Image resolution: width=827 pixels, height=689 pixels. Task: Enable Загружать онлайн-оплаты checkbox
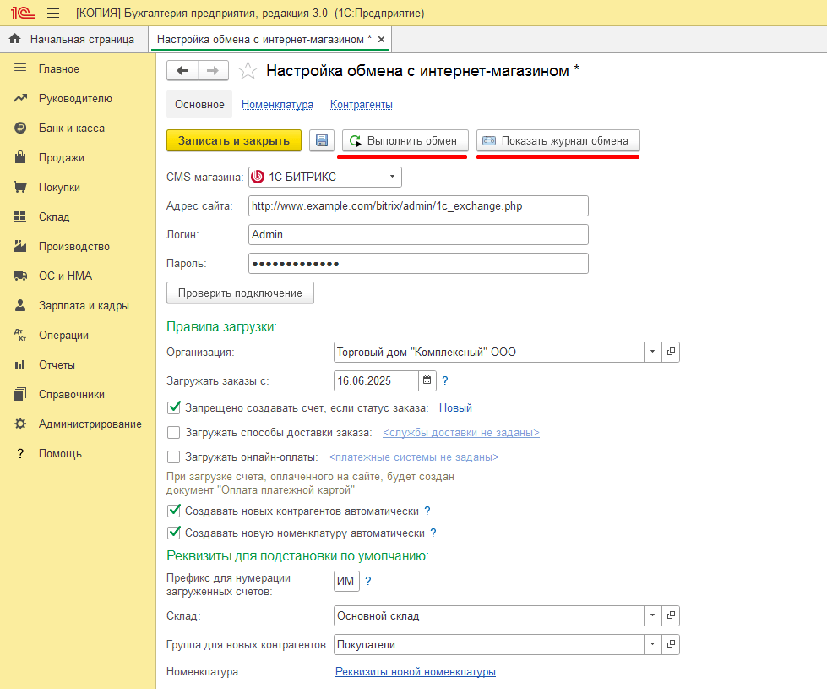(x=173, y=457)
